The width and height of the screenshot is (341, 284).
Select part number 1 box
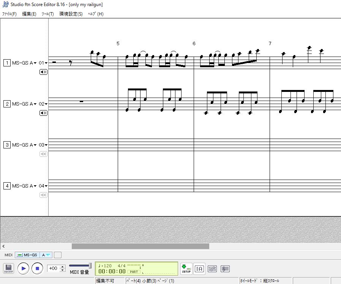[7, 63]
